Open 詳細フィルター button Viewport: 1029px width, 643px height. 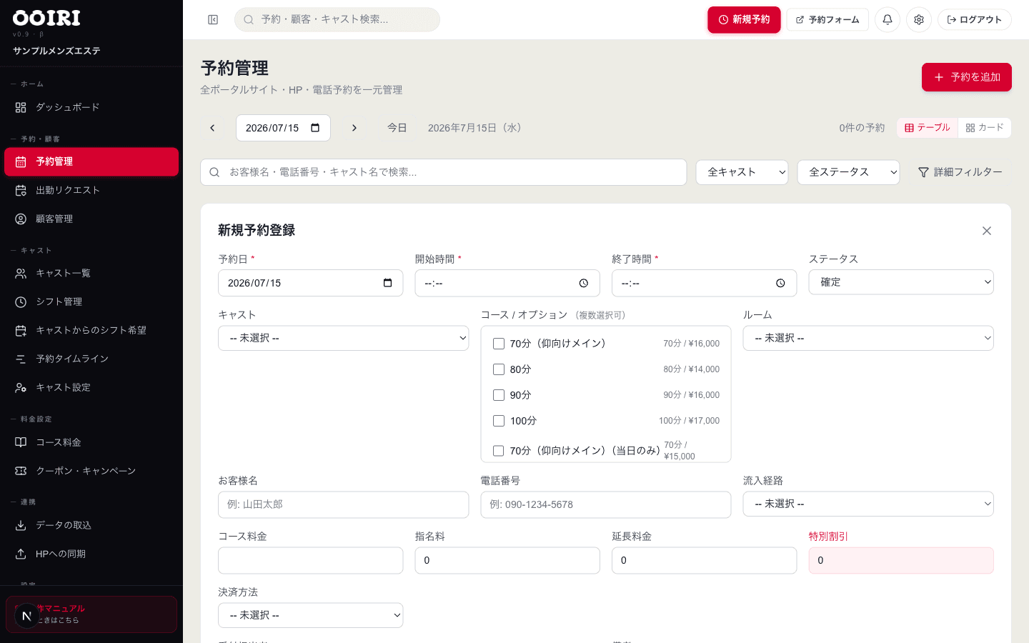click(960, 172)
